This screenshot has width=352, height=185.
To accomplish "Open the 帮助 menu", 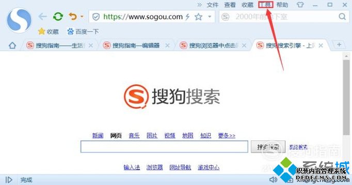I will click(282, 5).
